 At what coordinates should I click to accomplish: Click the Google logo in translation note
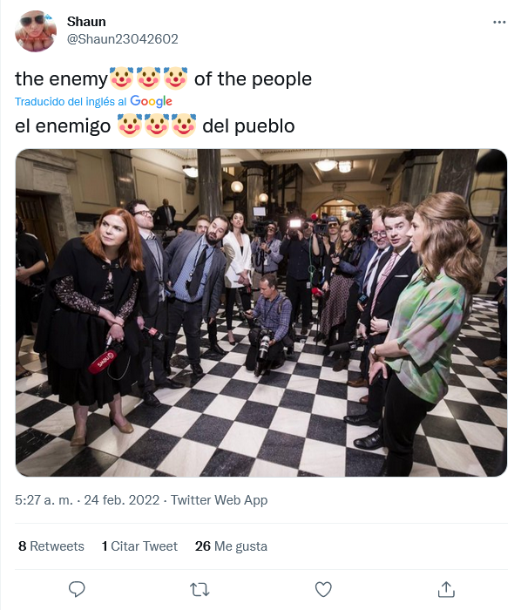[x=151, y=101]
